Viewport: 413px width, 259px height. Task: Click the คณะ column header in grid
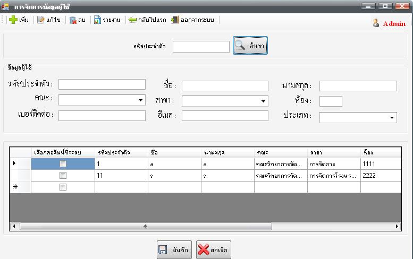[x=281, y=152]
